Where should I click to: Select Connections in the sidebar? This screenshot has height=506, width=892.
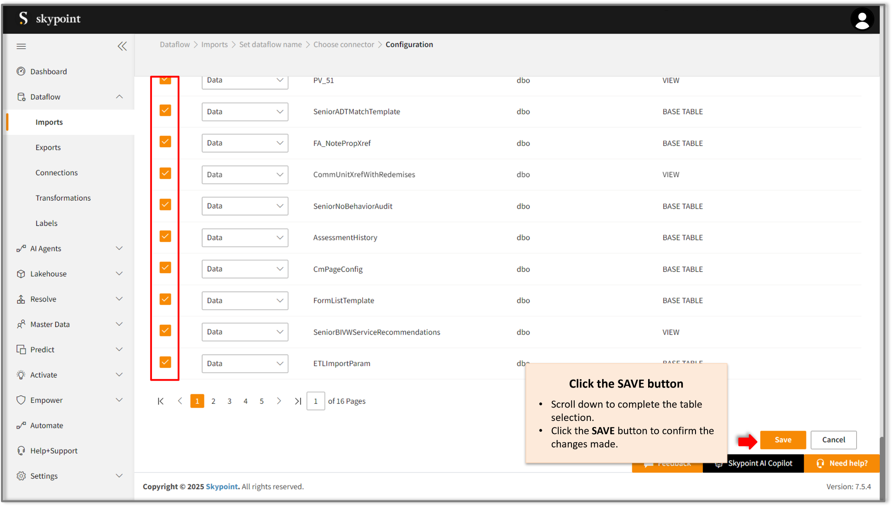[x=57, y=172]
